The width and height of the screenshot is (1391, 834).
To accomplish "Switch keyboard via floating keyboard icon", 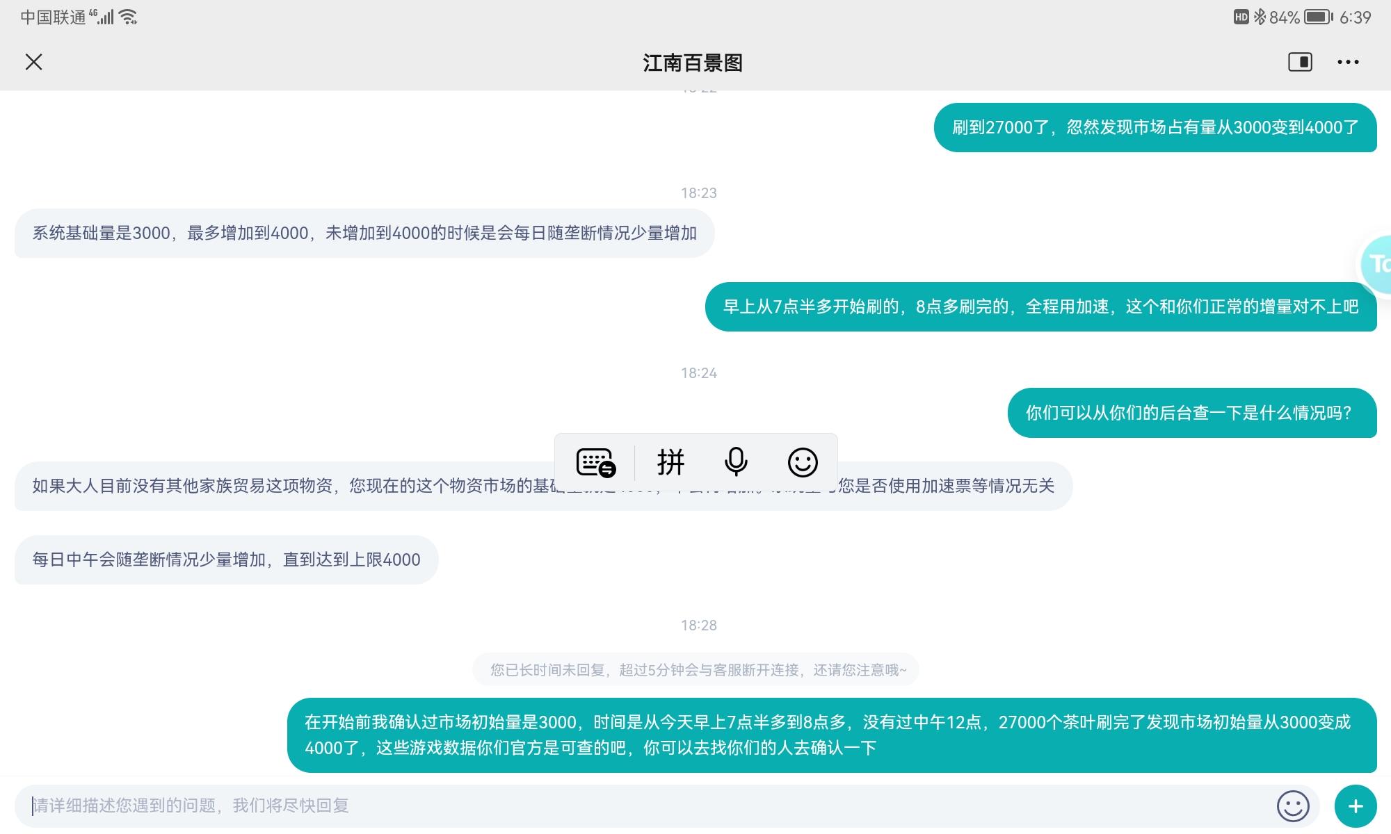I will (595, 462).
